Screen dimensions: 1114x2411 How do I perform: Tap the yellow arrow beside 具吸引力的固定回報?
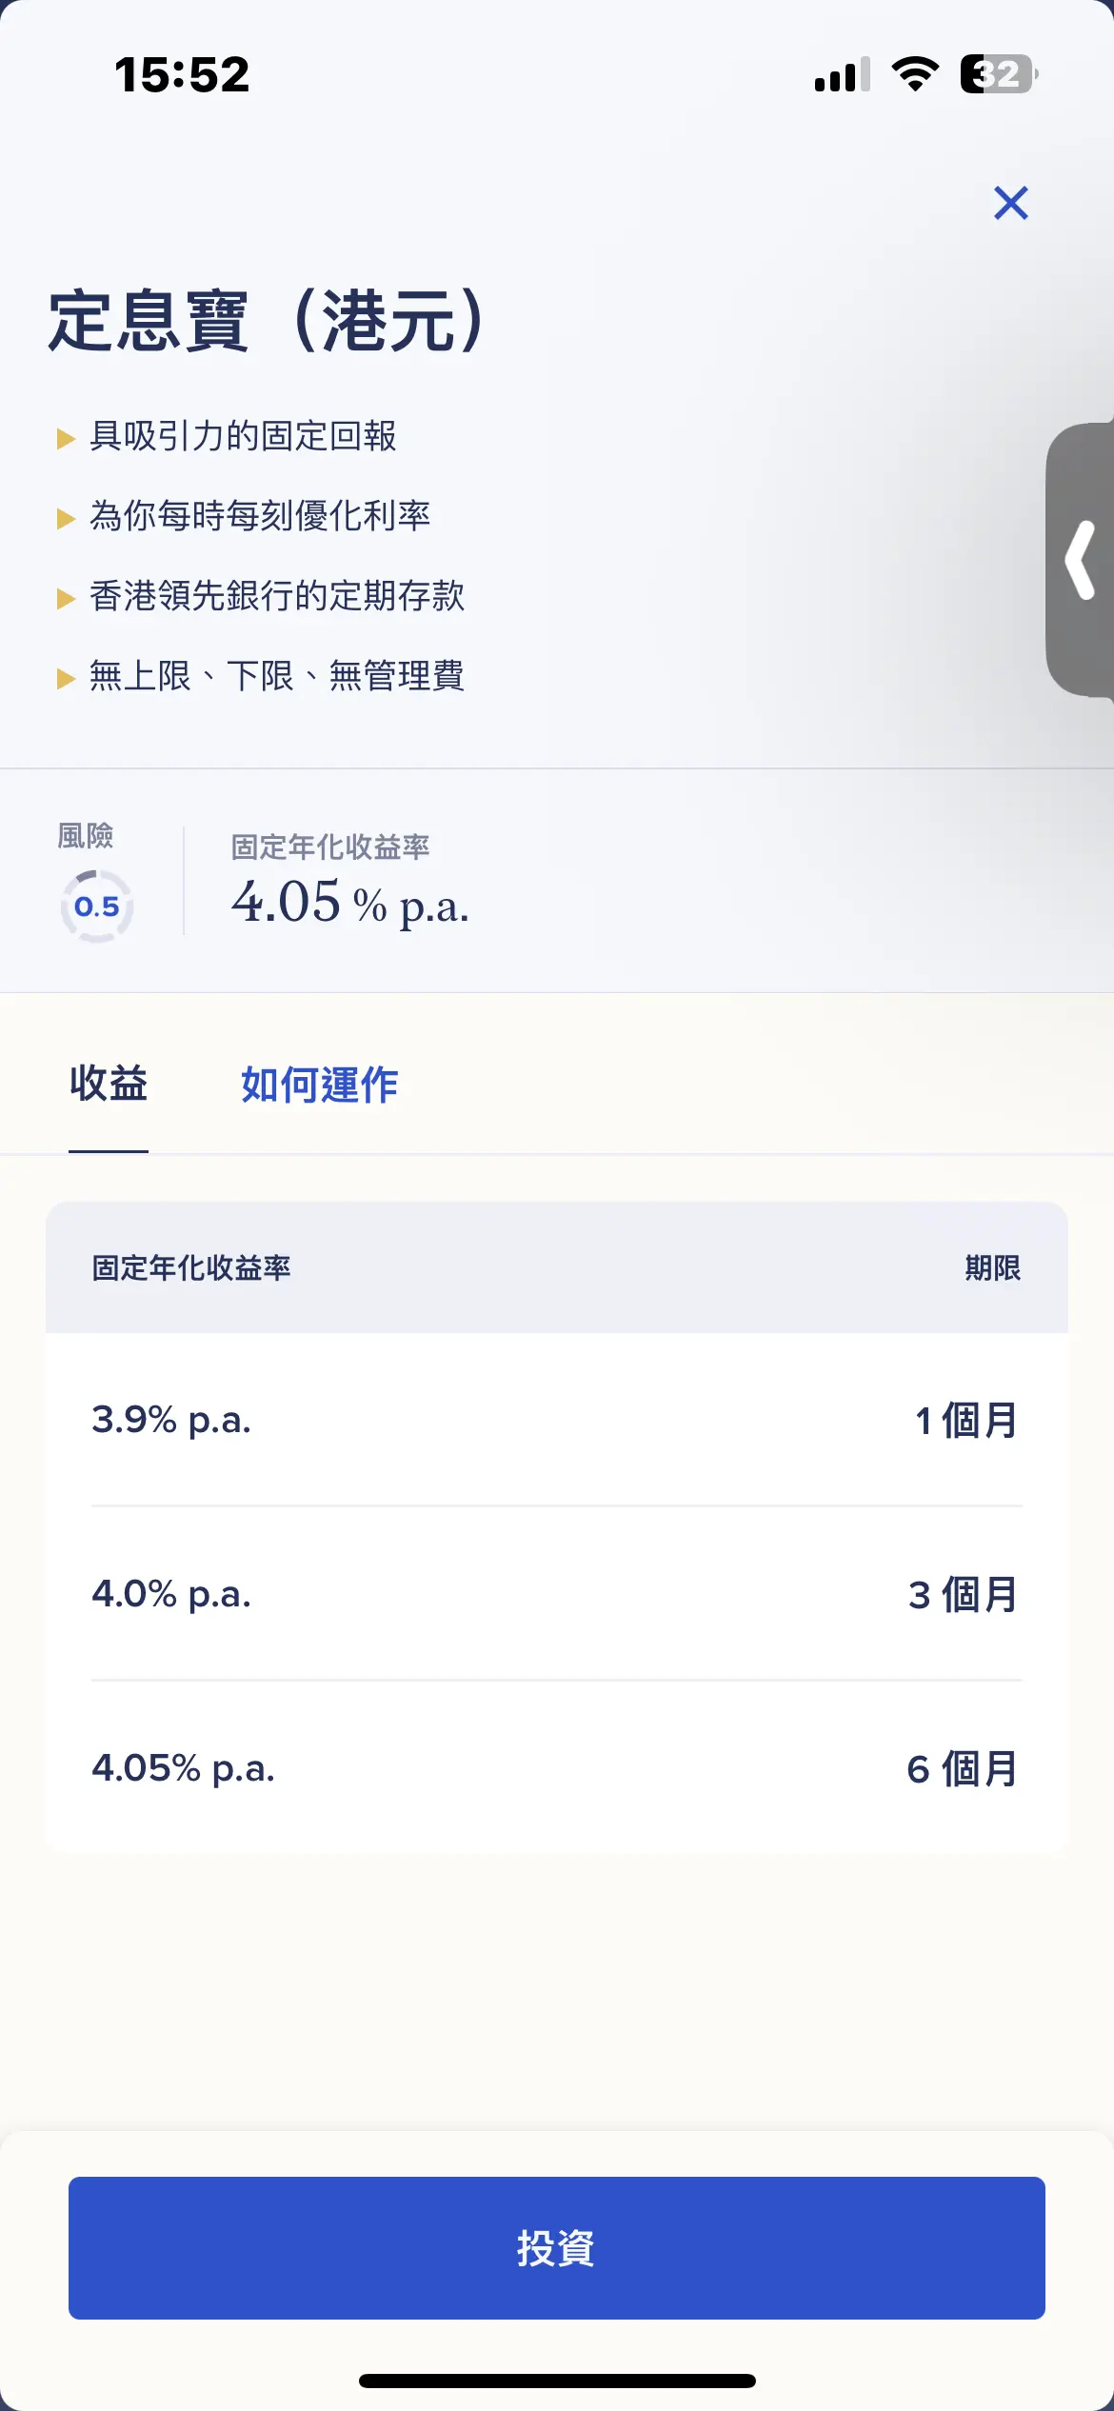66,438
